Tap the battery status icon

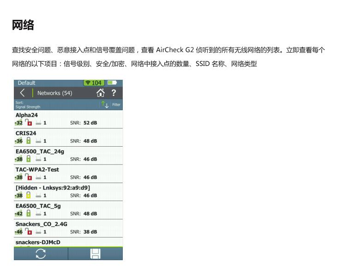coord(112,83)
